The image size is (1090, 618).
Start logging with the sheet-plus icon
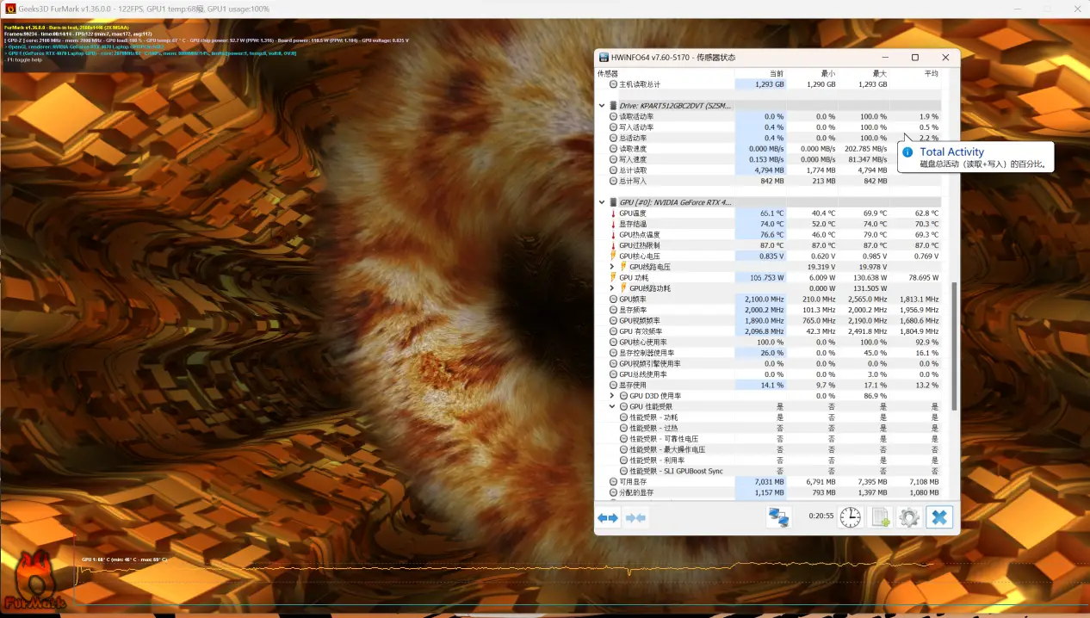click(x=880, y=517)
